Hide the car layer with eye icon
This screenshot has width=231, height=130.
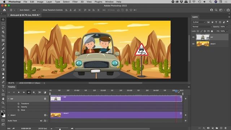(193, 37)
